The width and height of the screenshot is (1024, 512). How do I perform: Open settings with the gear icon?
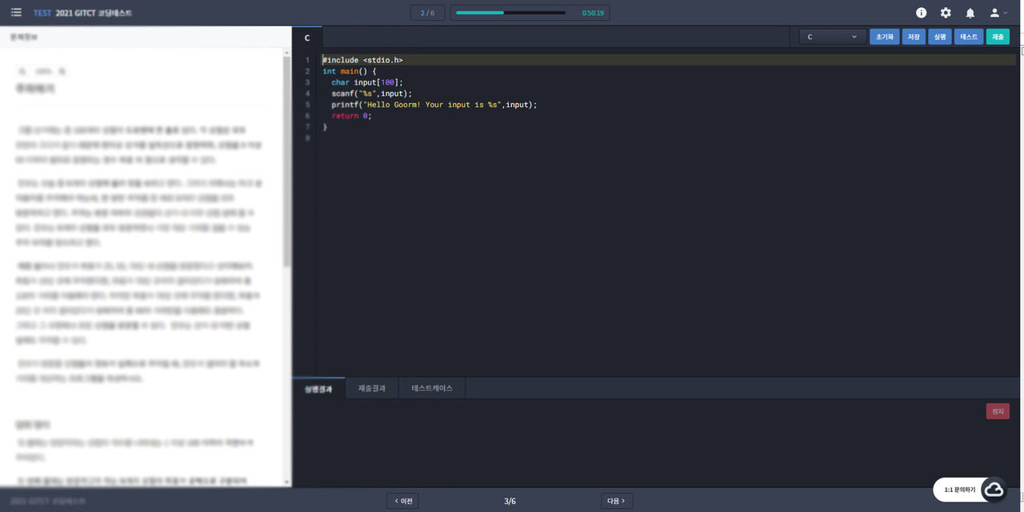946,13
